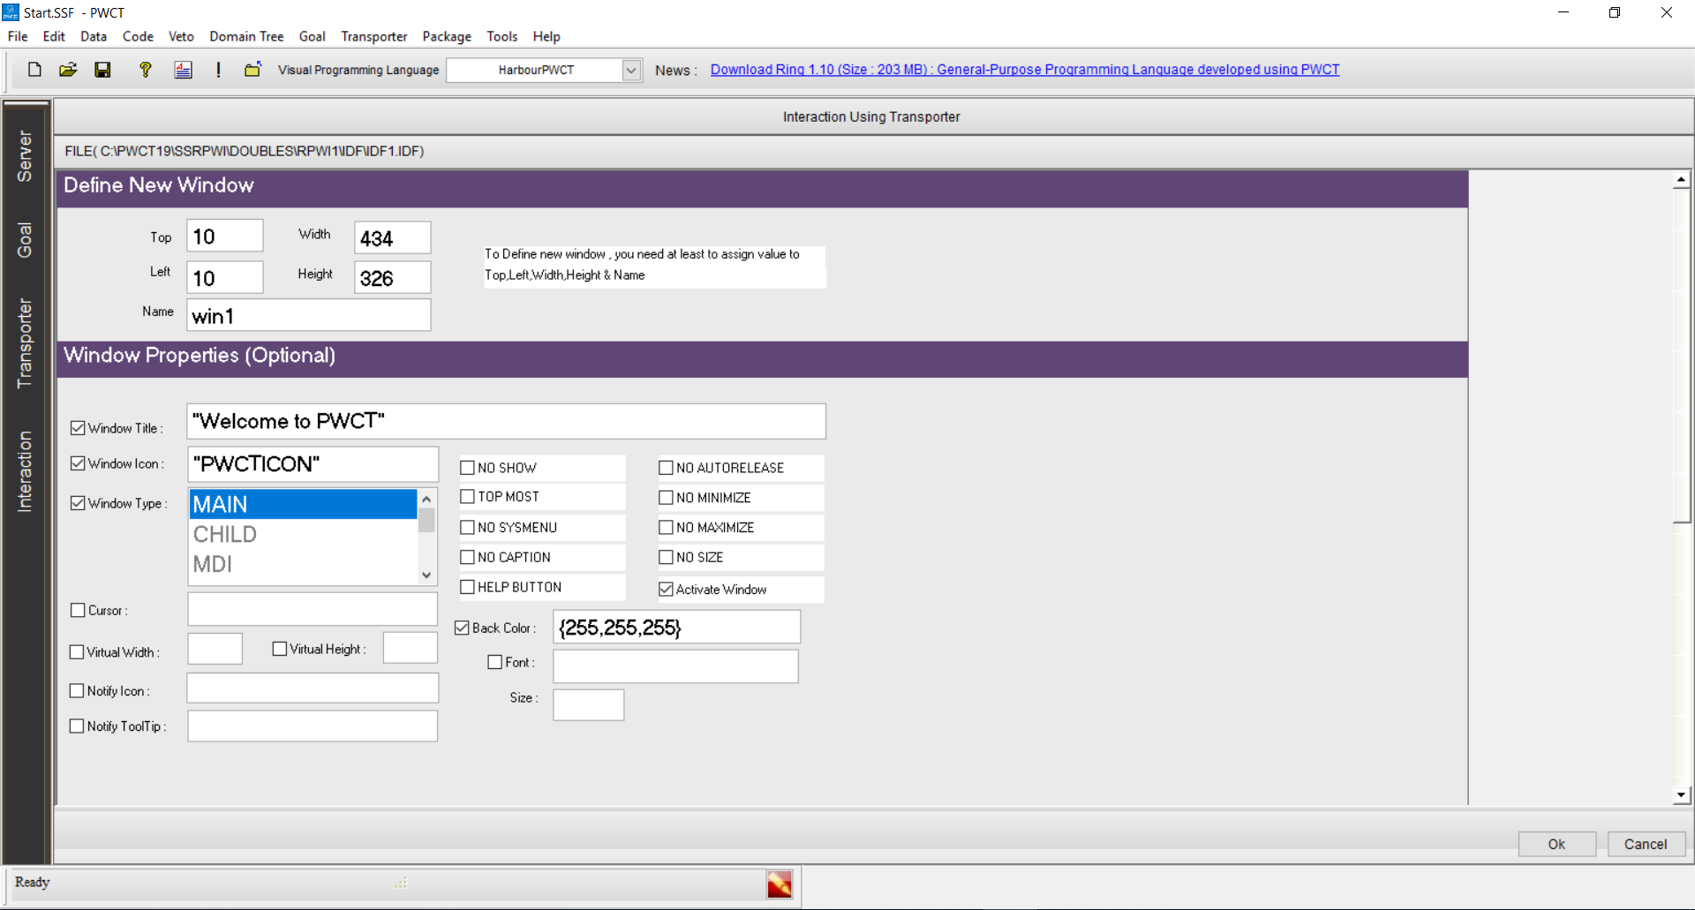The image size is (1695, 910).
Task: Enable the Virtual Height checkbox
Action: click(280, 649)
